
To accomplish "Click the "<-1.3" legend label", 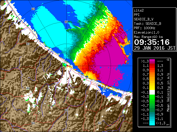I will [x=160, y=123].
